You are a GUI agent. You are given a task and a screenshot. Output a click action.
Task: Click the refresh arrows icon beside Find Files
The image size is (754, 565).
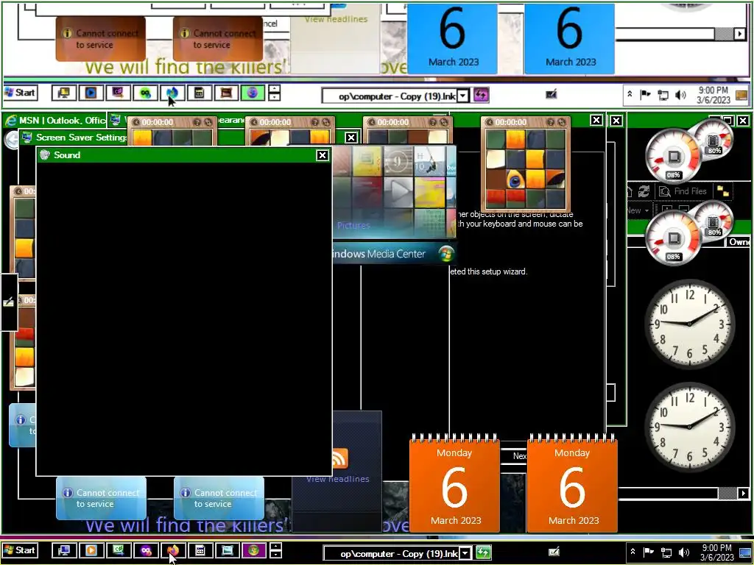click(644, 191)
